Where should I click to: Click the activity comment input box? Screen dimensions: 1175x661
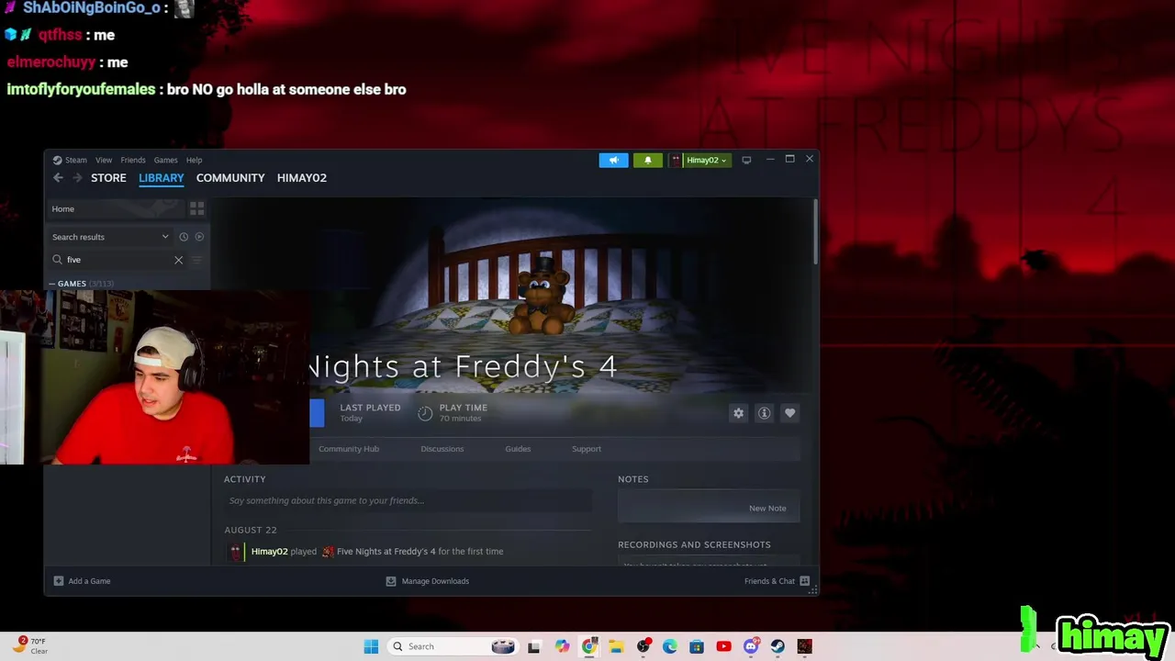[408, 500]
